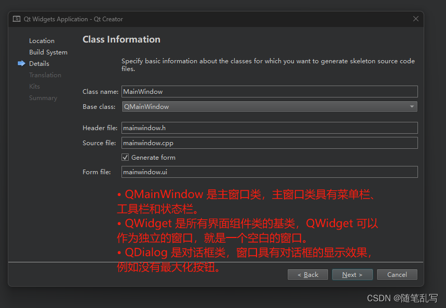Image resolution: width=446 pixels, height=308 pixels.
Task: Click the "Source file:" label
Action: coord(99,143)
